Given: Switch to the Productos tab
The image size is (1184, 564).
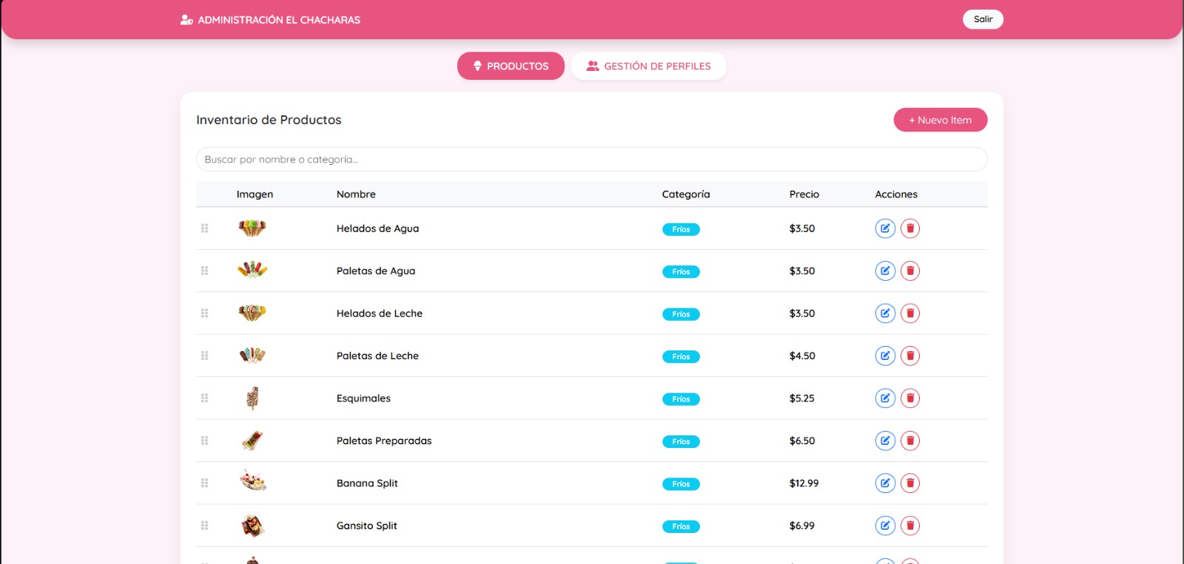Looking at the screenshot, I should pyautogui.click(x=511, y=66).
